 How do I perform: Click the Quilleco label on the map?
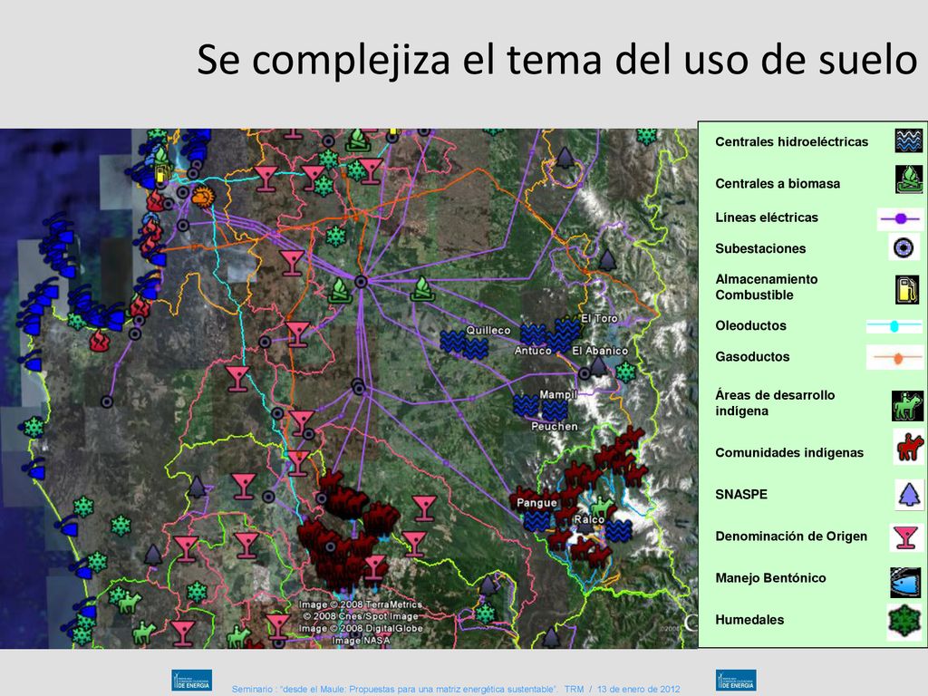(488, 330)
